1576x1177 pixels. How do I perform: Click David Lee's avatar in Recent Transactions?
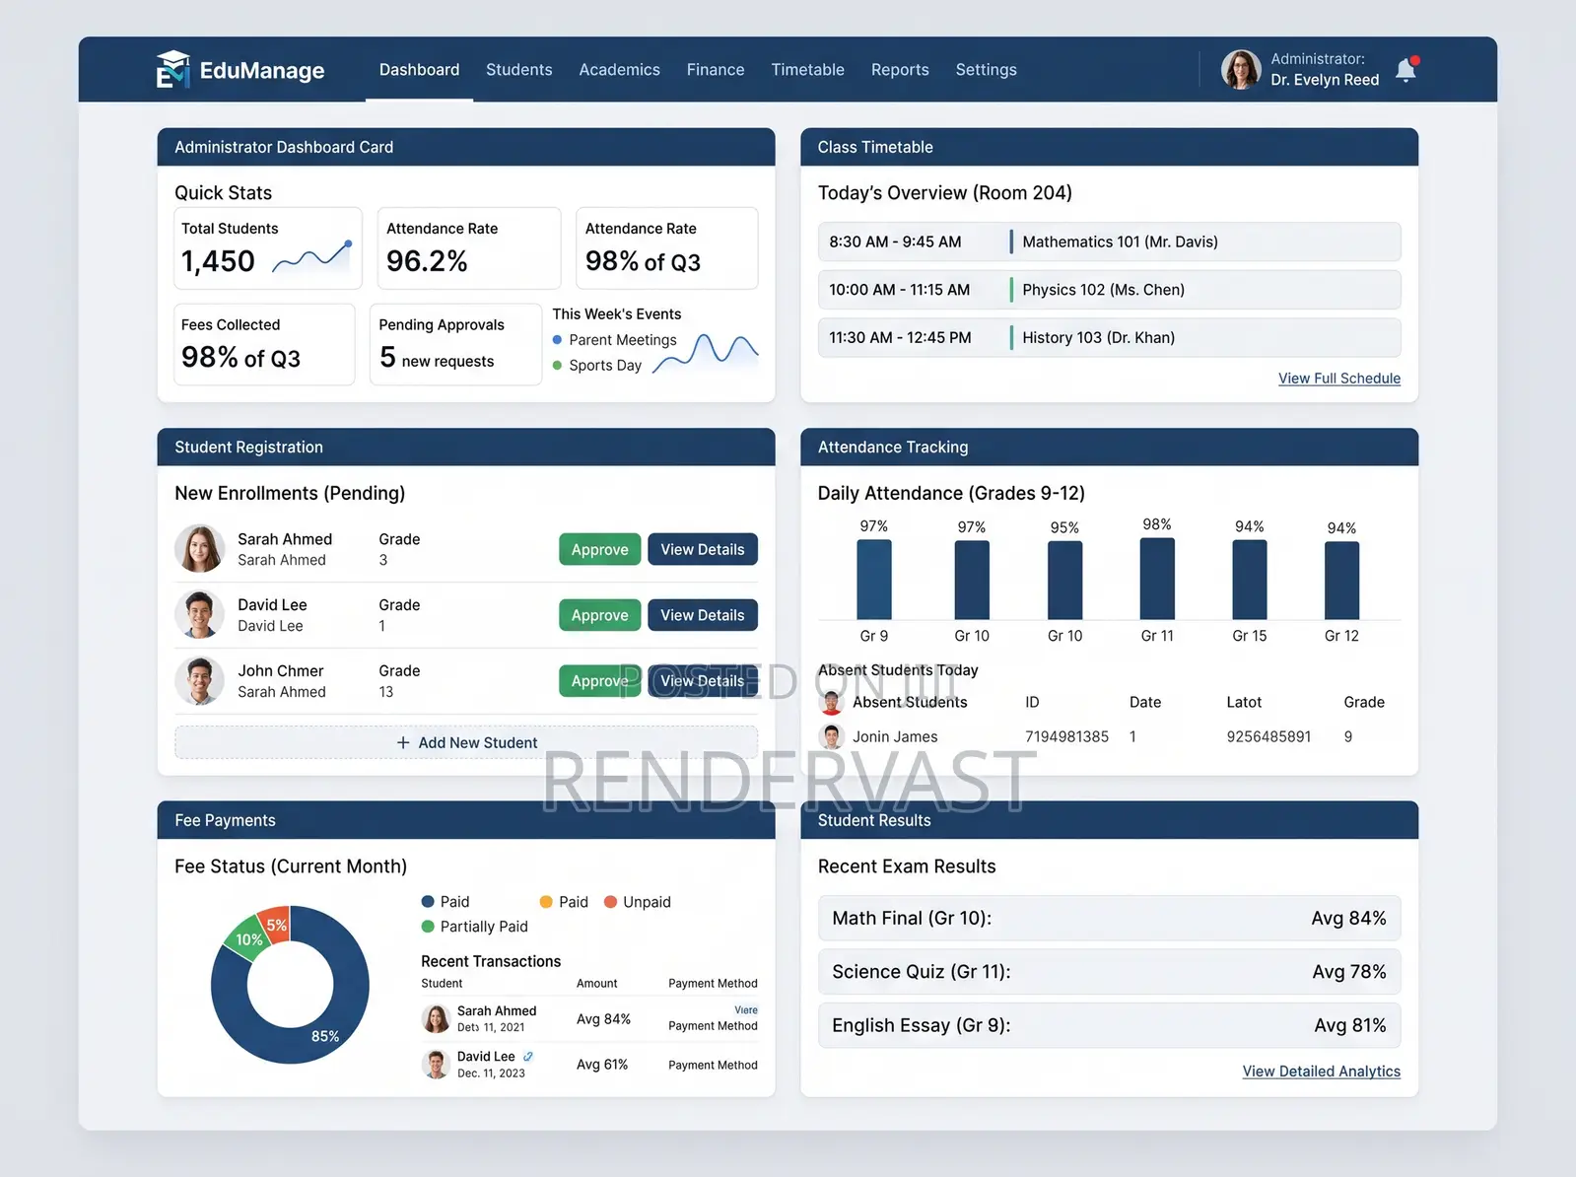click(x=436, y=1064)
